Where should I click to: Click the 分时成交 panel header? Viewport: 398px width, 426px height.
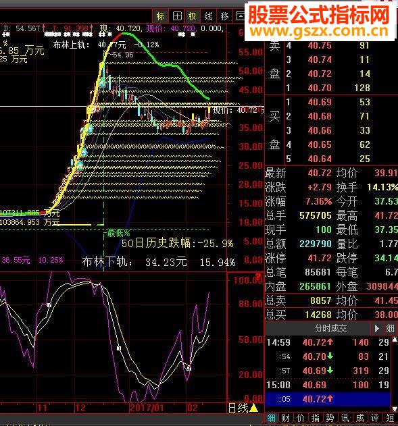click(331, 329)
